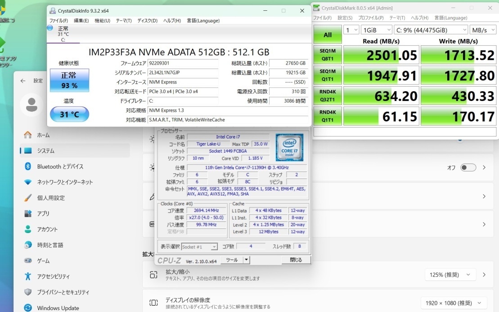Image resolution: width=499 pixels, height=312 pixels.
Task: Run the RND4K Q32T1 test
Action: (328, 96)
